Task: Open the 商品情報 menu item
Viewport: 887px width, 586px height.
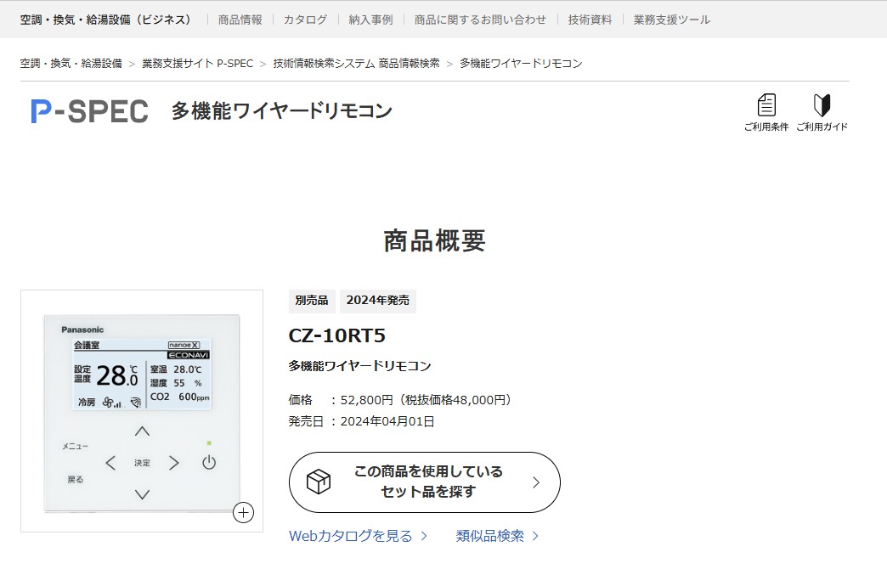Action: (x=240, y=20)
